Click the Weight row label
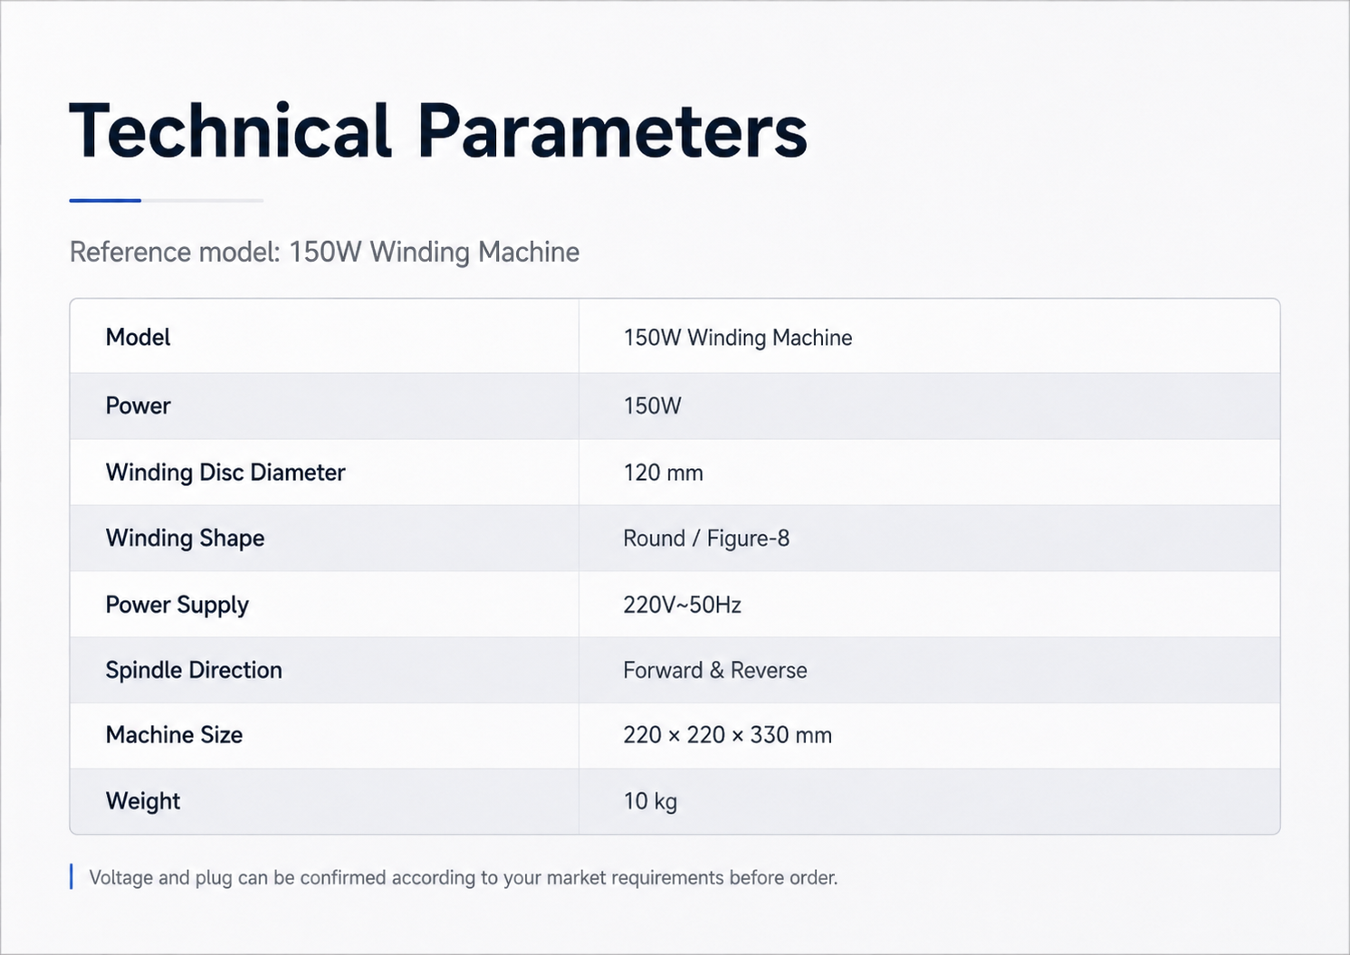The height and width of the screenshot is (955, 1350). [143, 801]
